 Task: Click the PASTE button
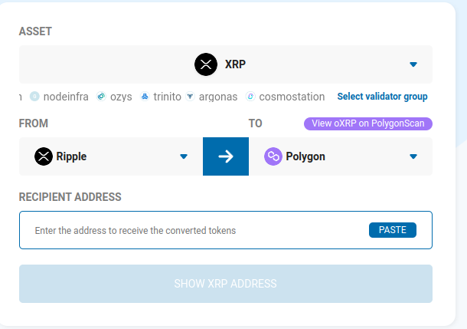click(x=393, y=230)
